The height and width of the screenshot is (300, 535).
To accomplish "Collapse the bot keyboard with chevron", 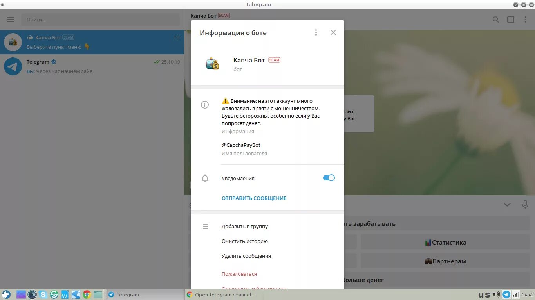I will [507, 205].
